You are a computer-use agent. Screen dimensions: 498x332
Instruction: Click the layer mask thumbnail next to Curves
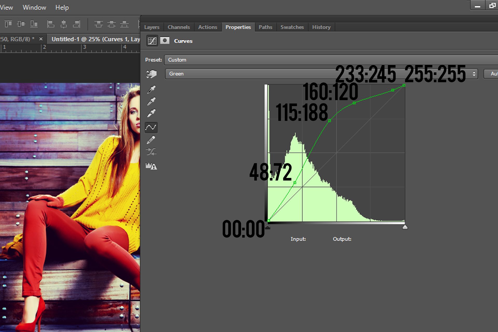pos(165,41)
